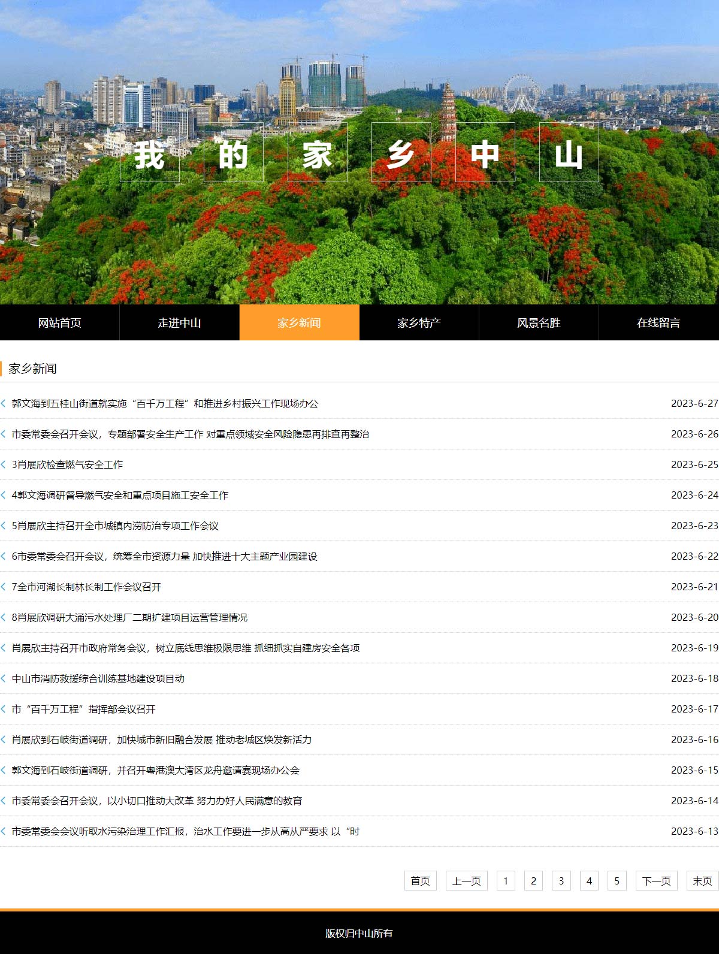719x954 pixels.
Task: Open 5肖展欣主持召开全市城镇内涝防治 article
Action: coord(115,526)
